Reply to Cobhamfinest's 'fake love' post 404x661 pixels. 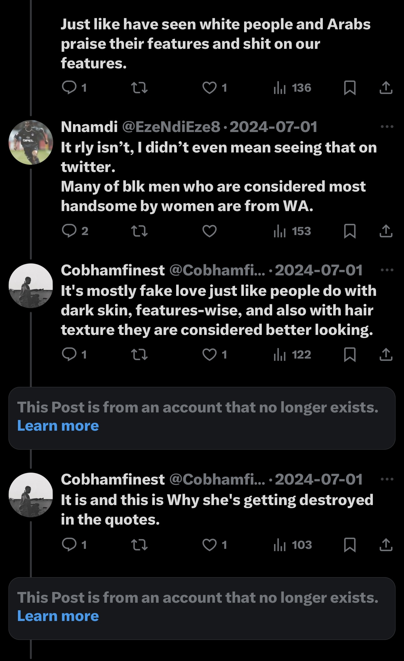[68, 355]
